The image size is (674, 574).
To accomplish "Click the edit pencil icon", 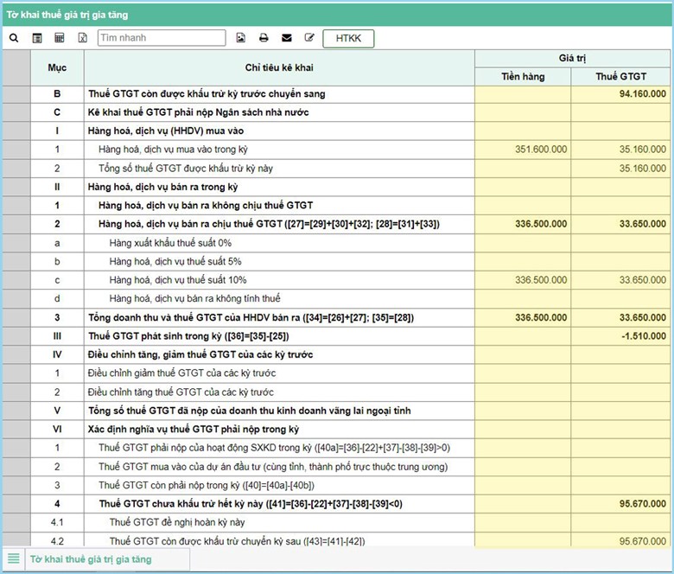I will 309,38.
